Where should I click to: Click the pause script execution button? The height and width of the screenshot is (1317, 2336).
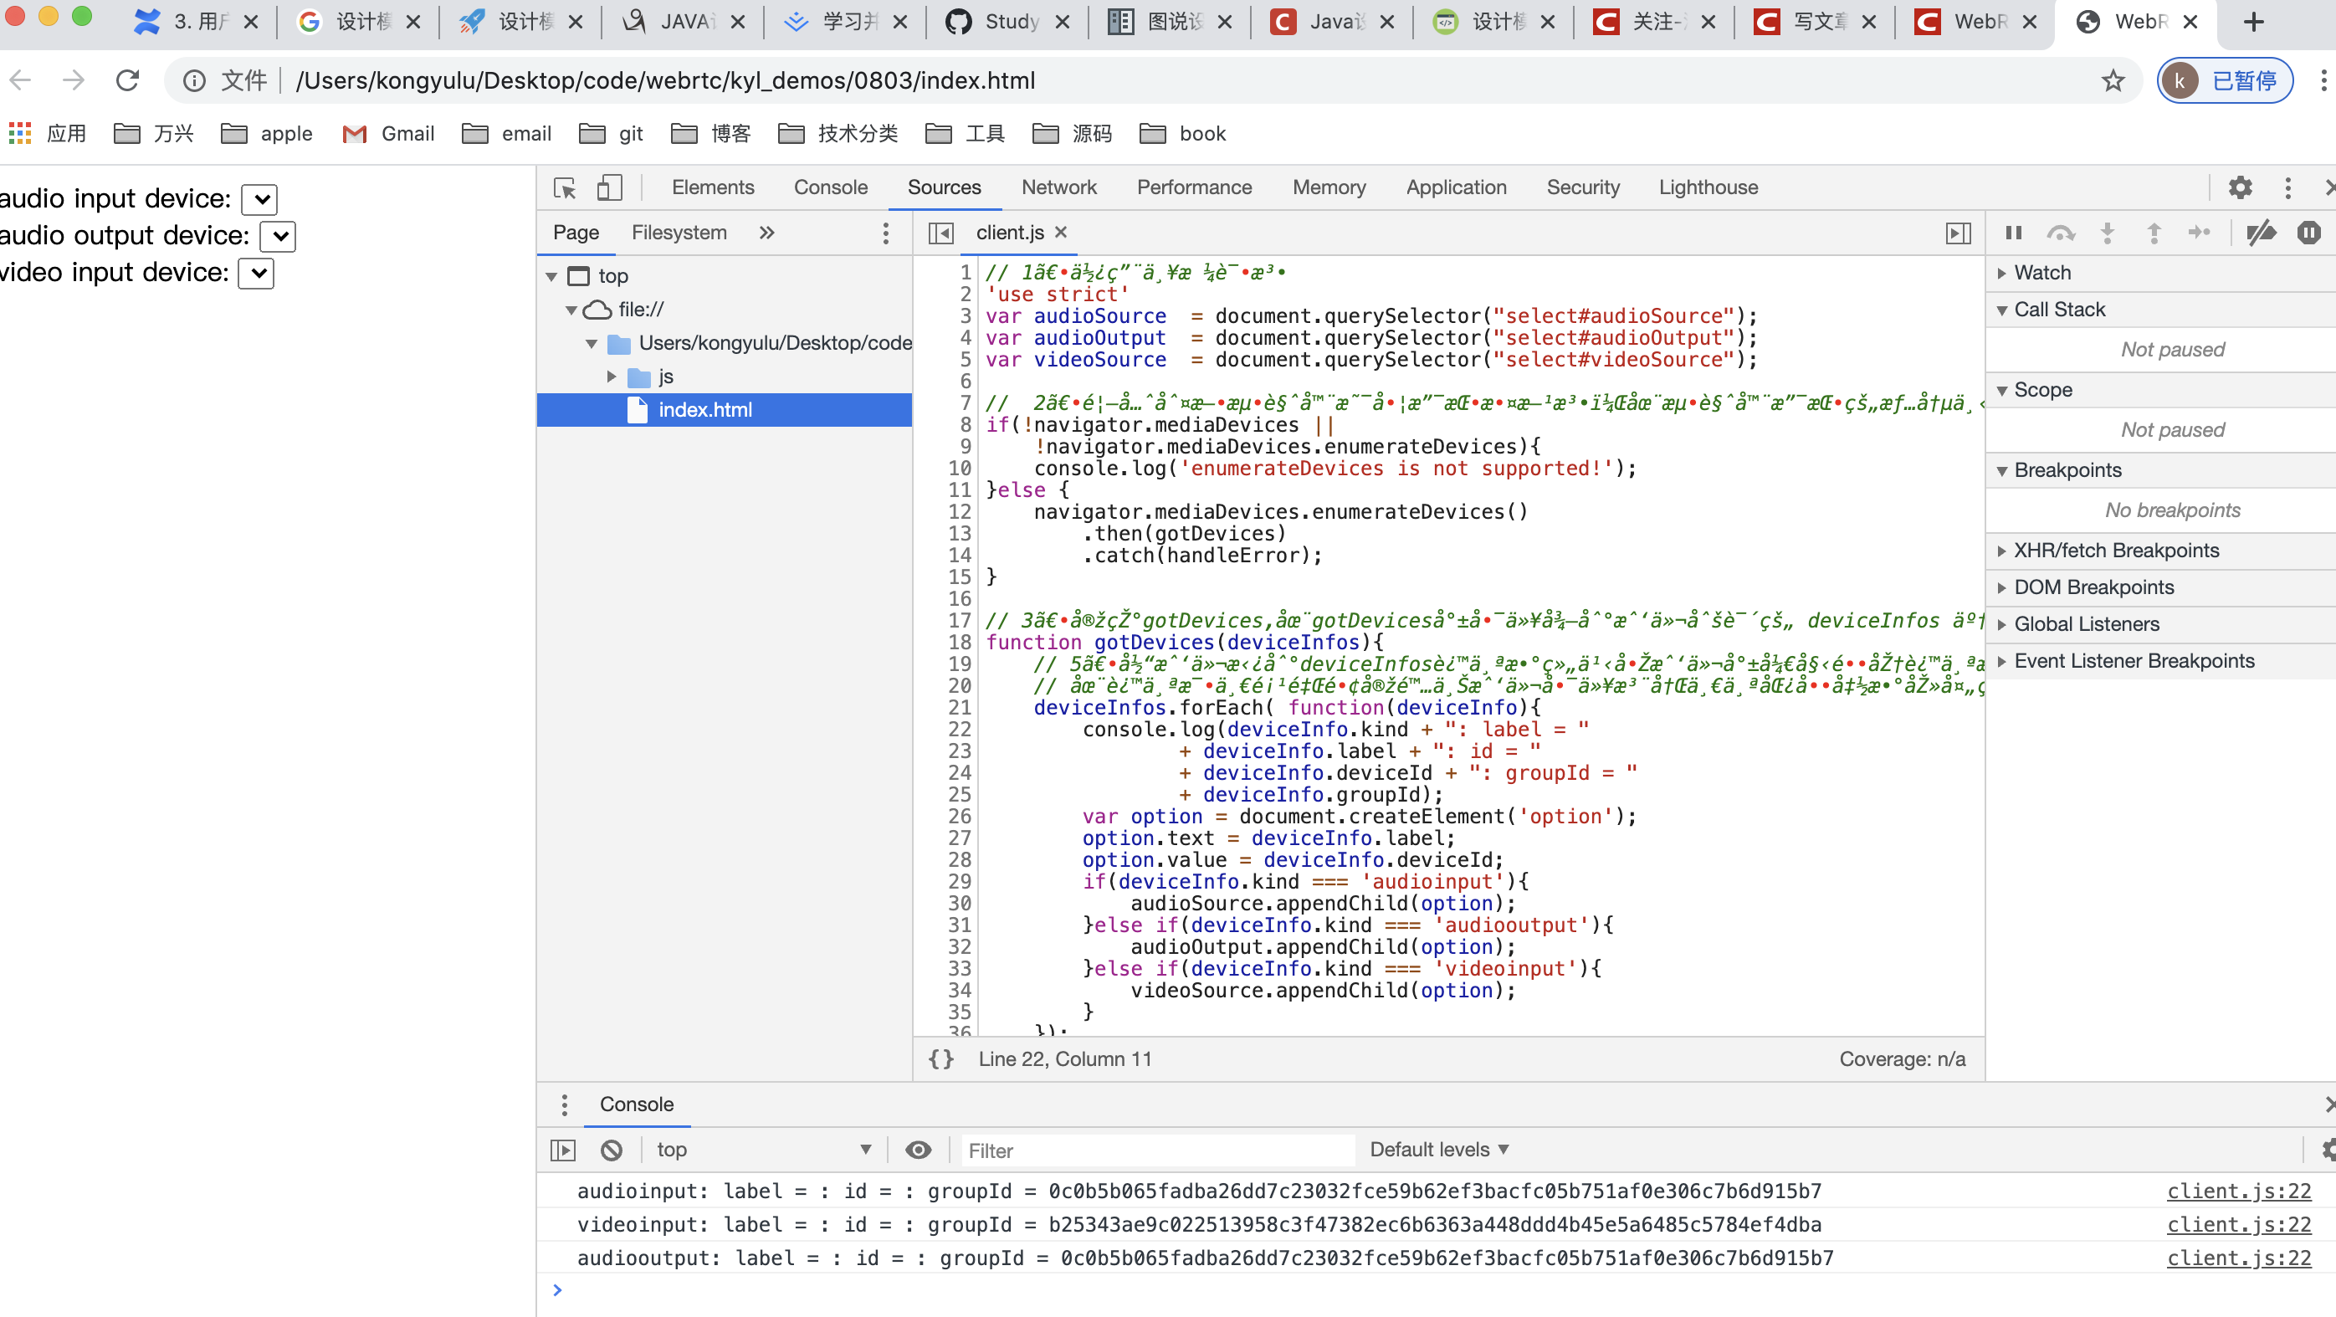click(x=2013, y=233)
